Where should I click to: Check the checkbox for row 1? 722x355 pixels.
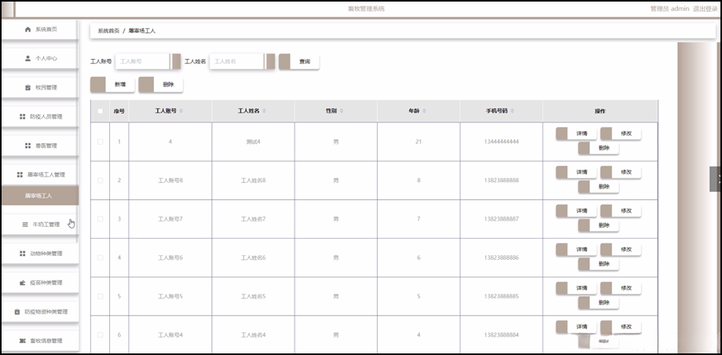100,141
